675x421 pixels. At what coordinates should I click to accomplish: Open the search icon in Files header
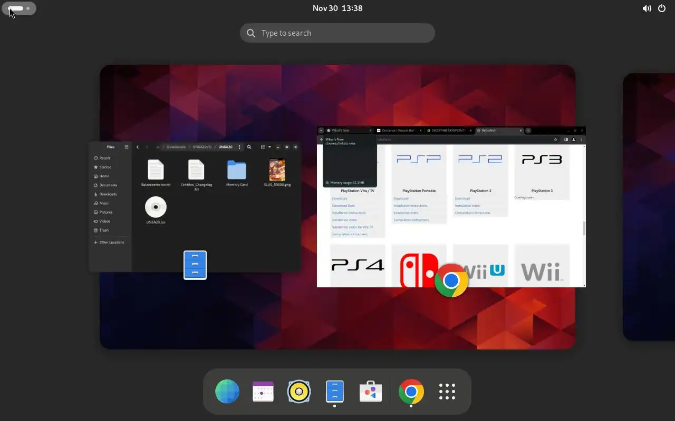[x=249, y=147]
